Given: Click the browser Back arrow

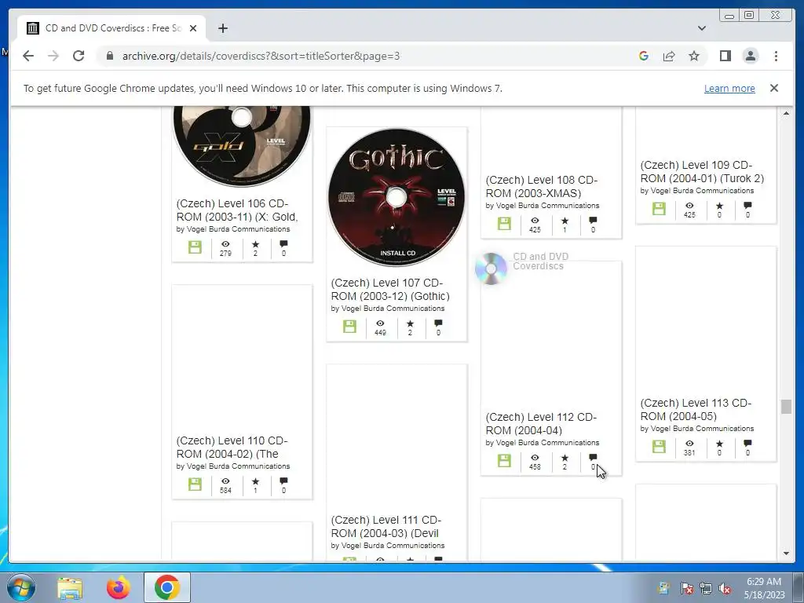Looking at the screenshot, I should pyautogui.click(x=28, y=56).
